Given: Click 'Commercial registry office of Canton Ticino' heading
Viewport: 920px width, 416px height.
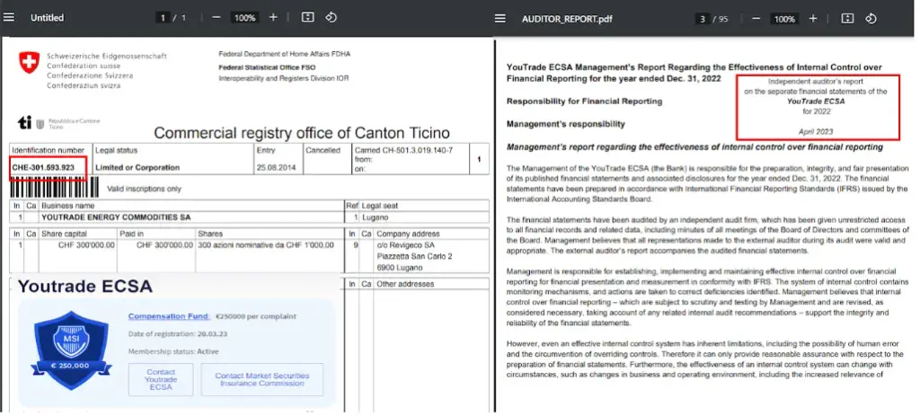Looking at the screenshot, I should (x=302, y=133).
